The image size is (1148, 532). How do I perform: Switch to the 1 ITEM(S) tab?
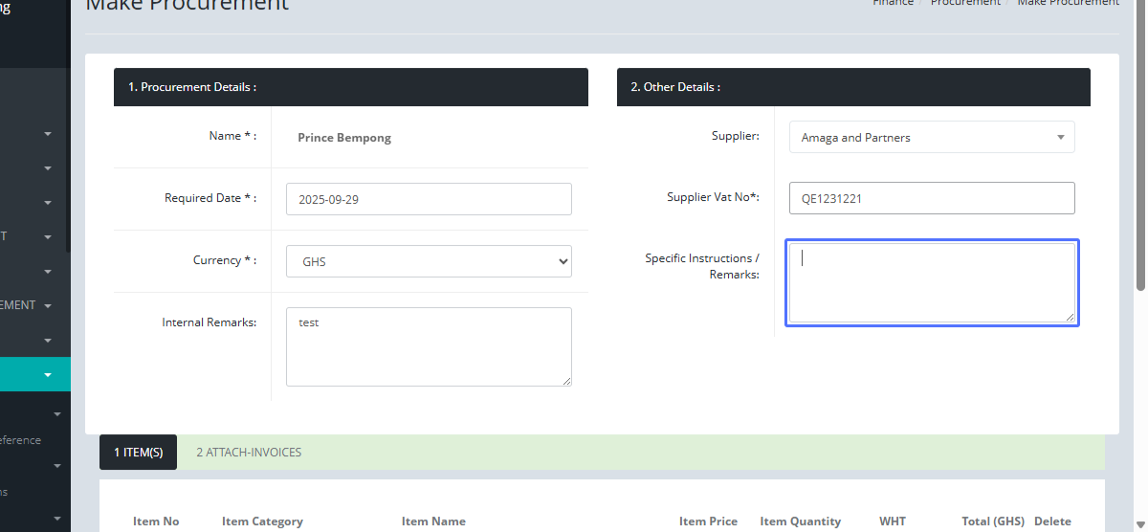tap(138, 452)
